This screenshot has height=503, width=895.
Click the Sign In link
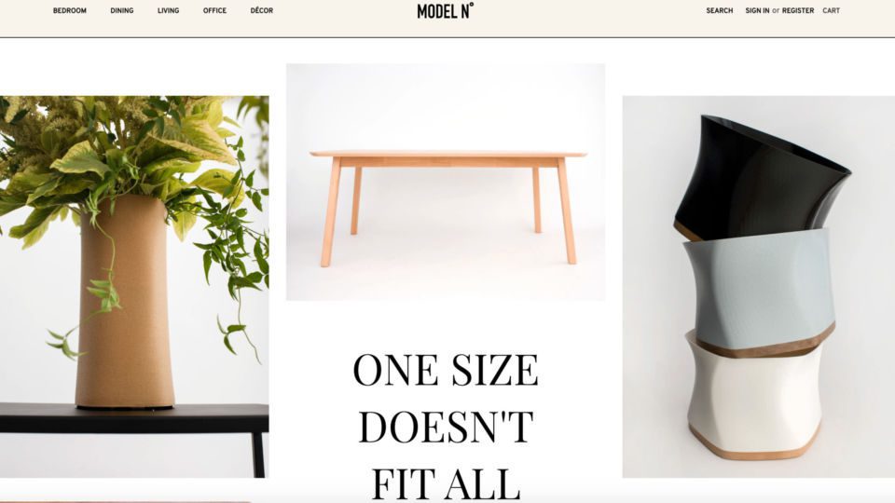(x=757, y=10)
